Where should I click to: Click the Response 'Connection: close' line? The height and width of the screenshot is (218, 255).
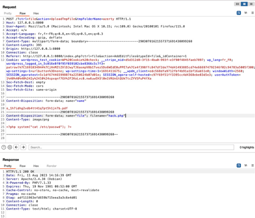point(22,205)
